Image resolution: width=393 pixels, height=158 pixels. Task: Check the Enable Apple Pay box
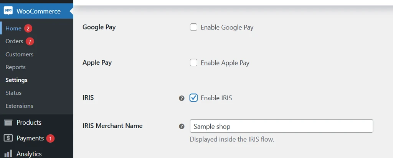(x=194, y=63)
